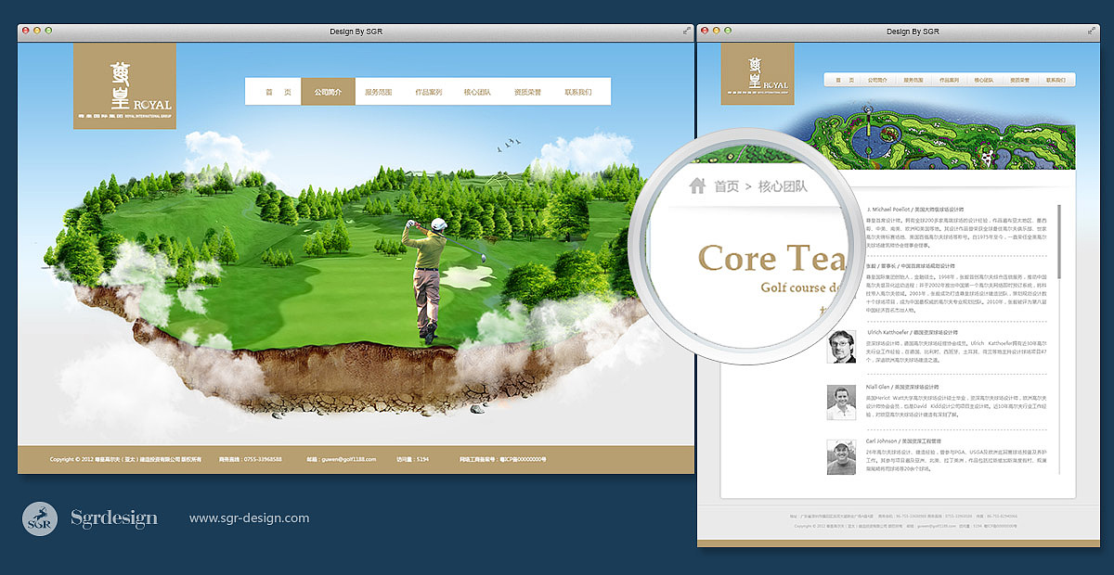Screen dimensions: 1114x575
Task: Click the team list vertical scrollbar
Action: [x=1059, y=241]
